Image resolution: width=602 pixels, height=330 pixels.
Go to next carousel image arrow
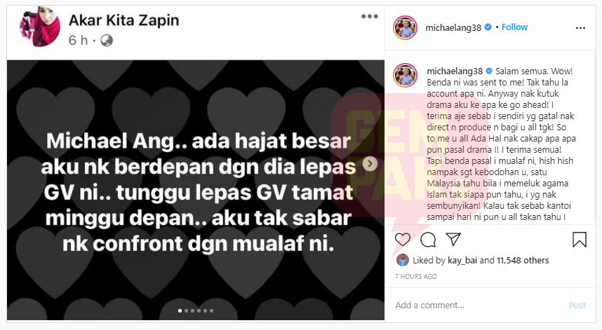[370, 164]
